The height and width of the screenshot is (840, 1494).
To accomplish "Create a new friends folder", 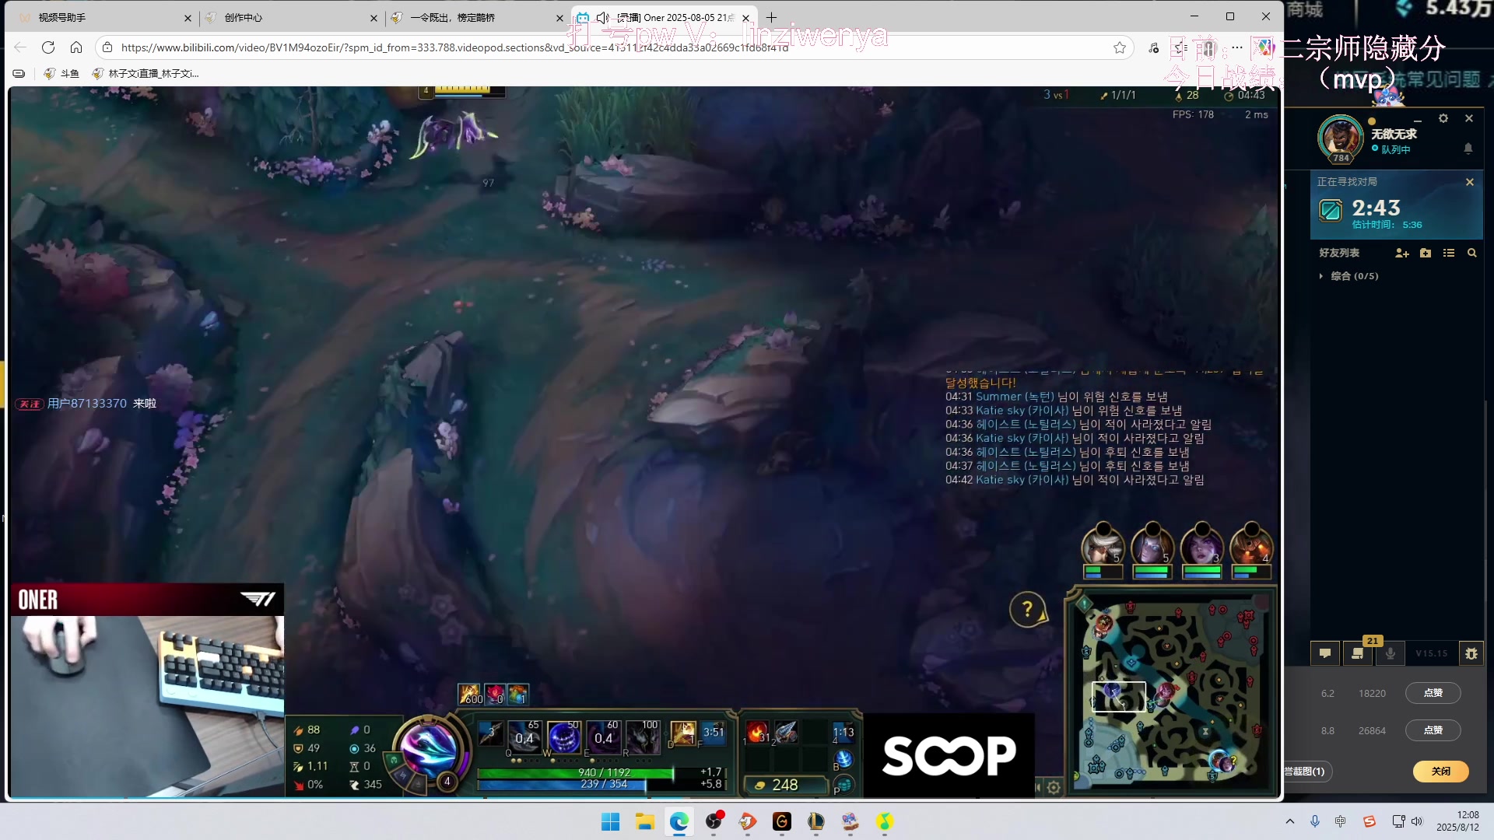I will [x=1426, y=253].
